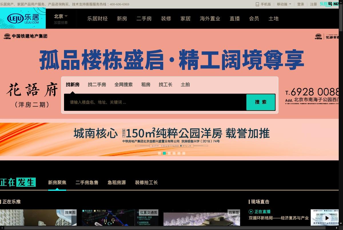The width and height of the screenshot is (343, 230).
Task: Select the active second carousel dot
Action: pos(164,153)
